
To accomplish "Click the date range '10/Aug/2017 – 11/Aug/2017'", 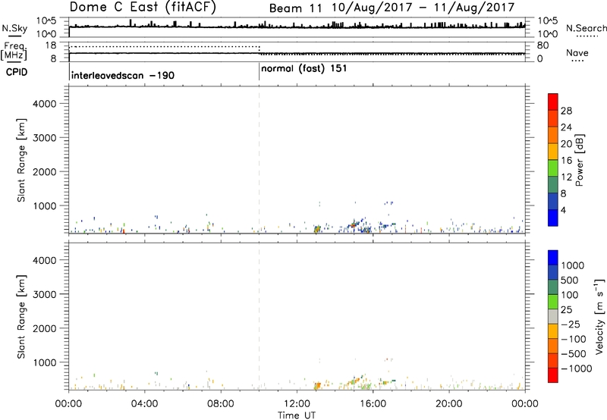I will point(423,8).
